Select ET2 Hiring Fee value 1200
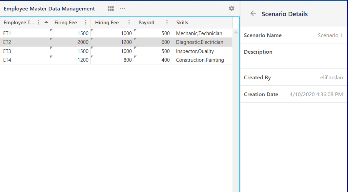Image resolution: width=348 pixels, height=192 pixels. pyautogui.click(x=112, y=42)
